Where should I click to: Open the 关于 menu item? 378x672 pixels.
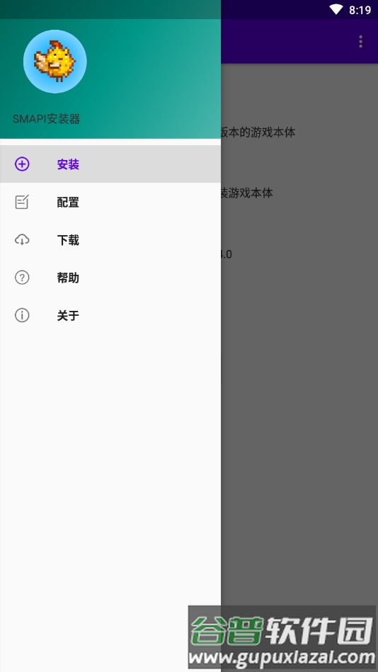coord(110,315)
